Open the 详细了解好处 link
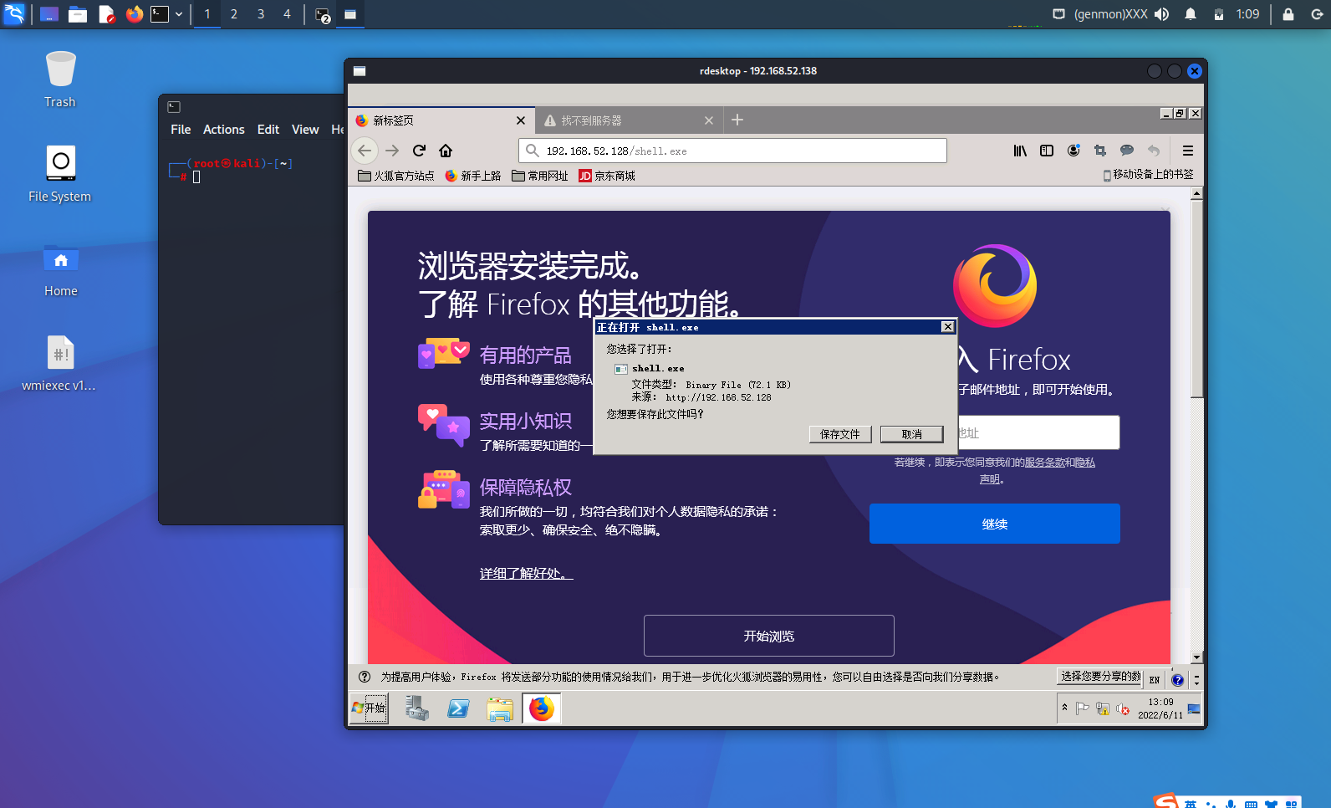This screenshot has width=1331, height=808. point(526,573)
